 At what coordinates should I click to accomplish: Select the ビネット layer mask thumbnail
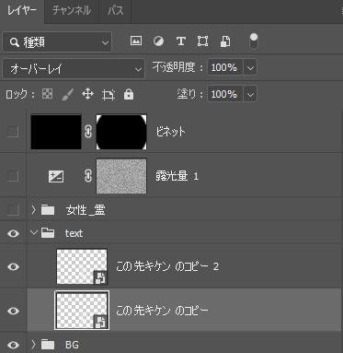point(121,132)
